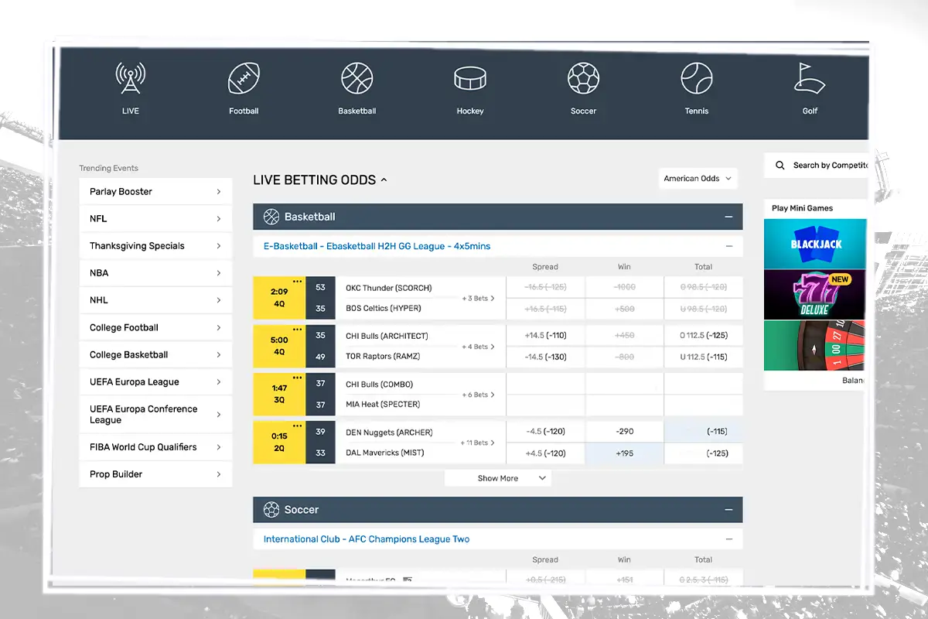928x619 pixels.
Task: Open the Golf flag icon
Action: coord(810,80)
